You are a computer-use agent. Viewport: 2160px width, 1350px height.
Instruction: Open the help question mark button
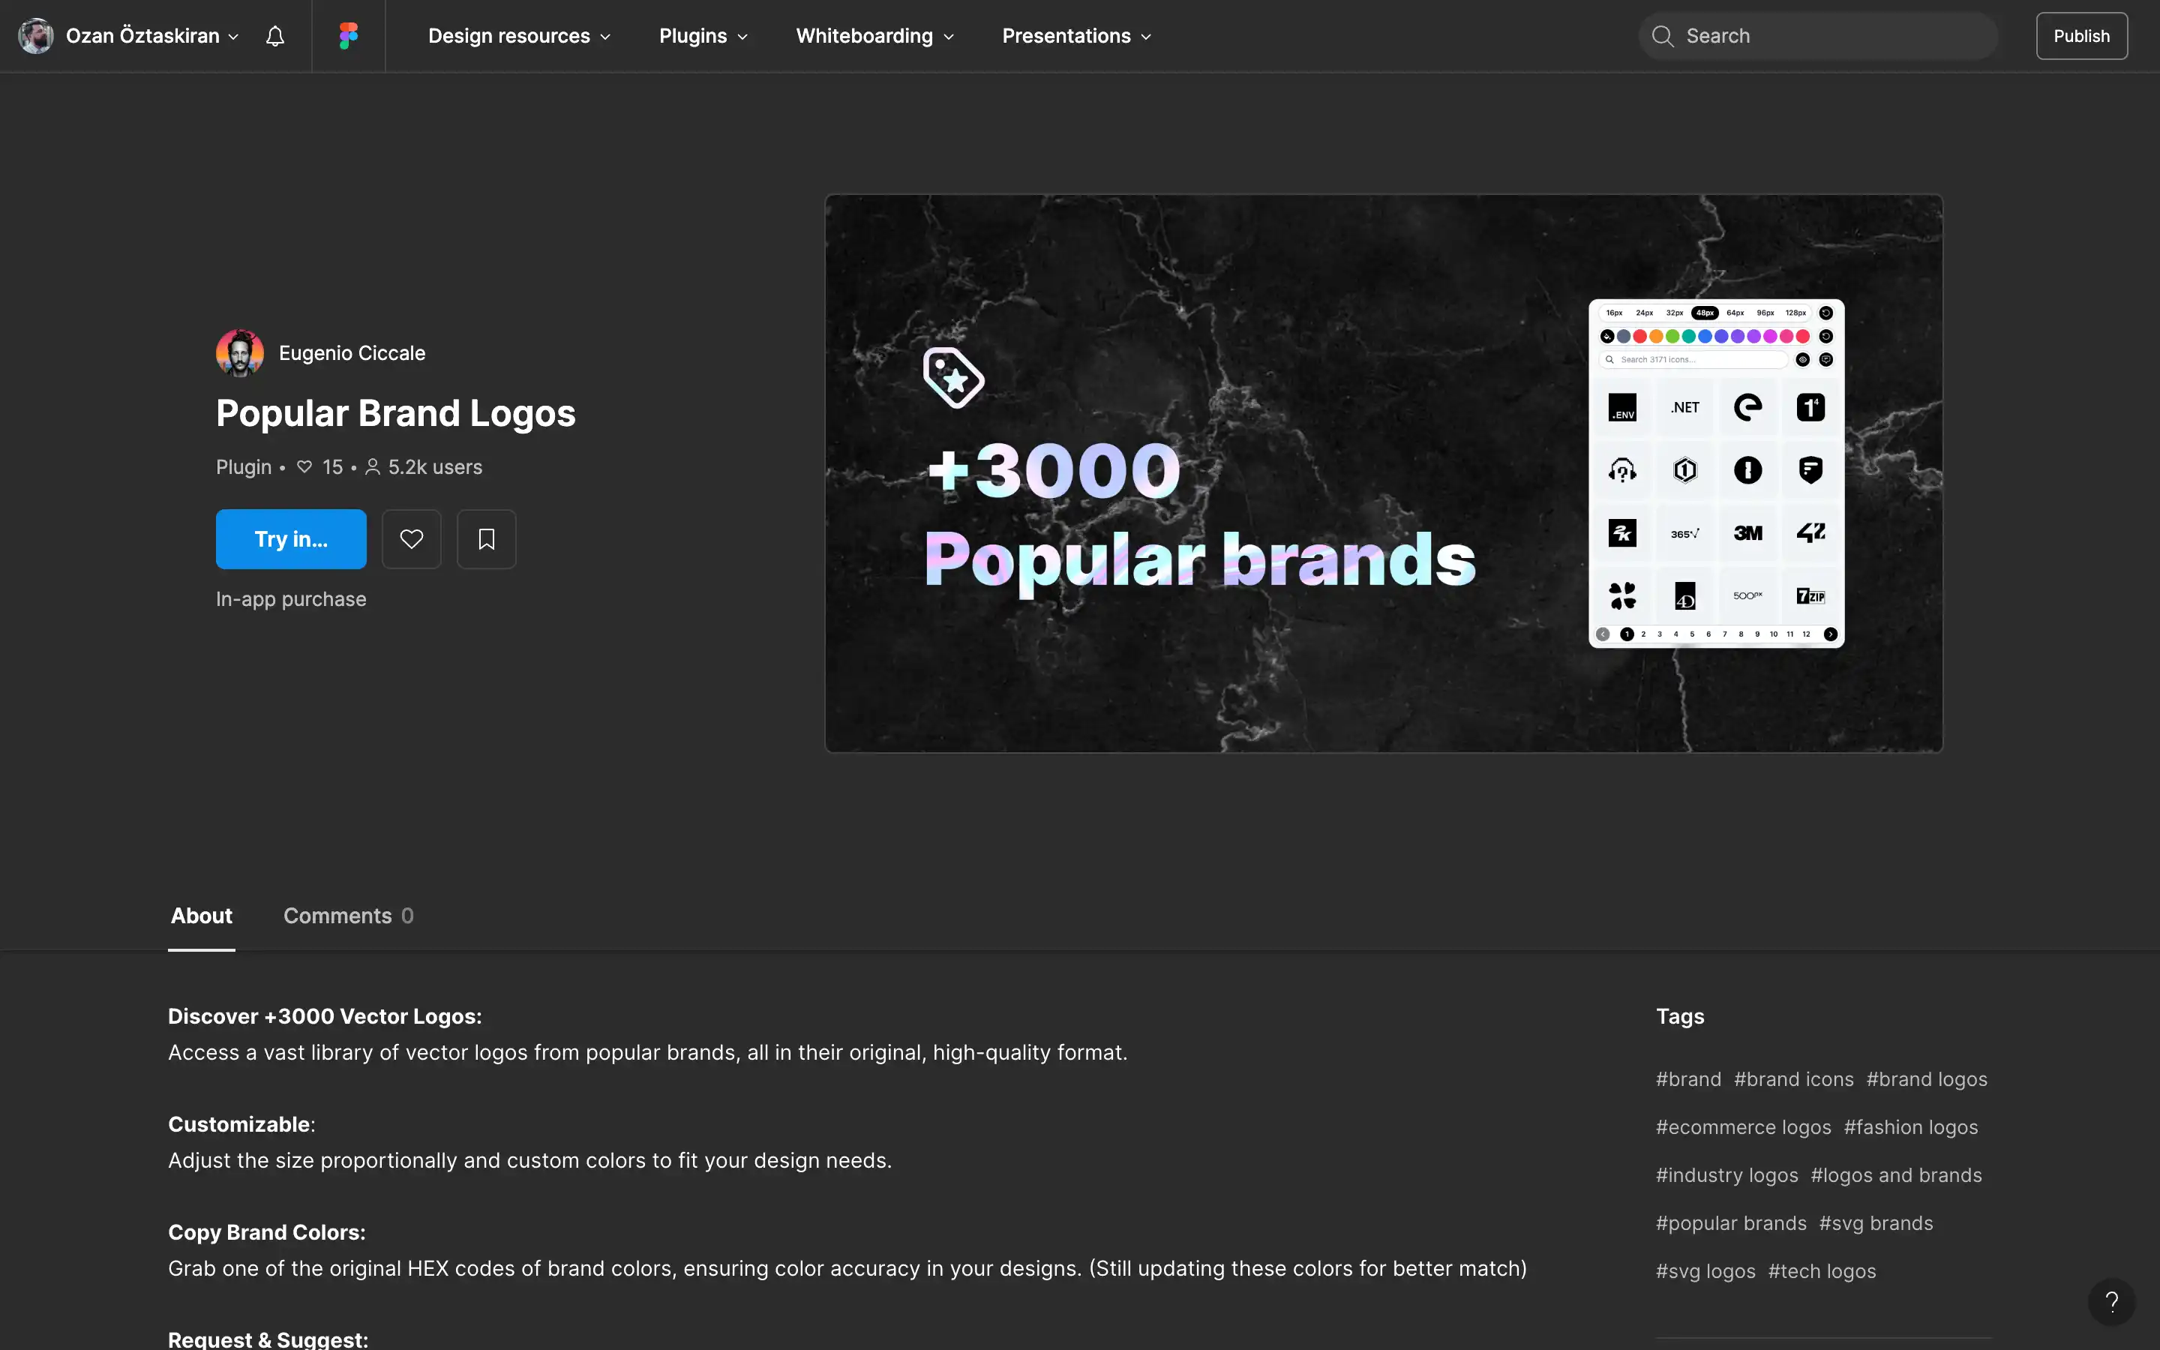click(2111, 1303)
